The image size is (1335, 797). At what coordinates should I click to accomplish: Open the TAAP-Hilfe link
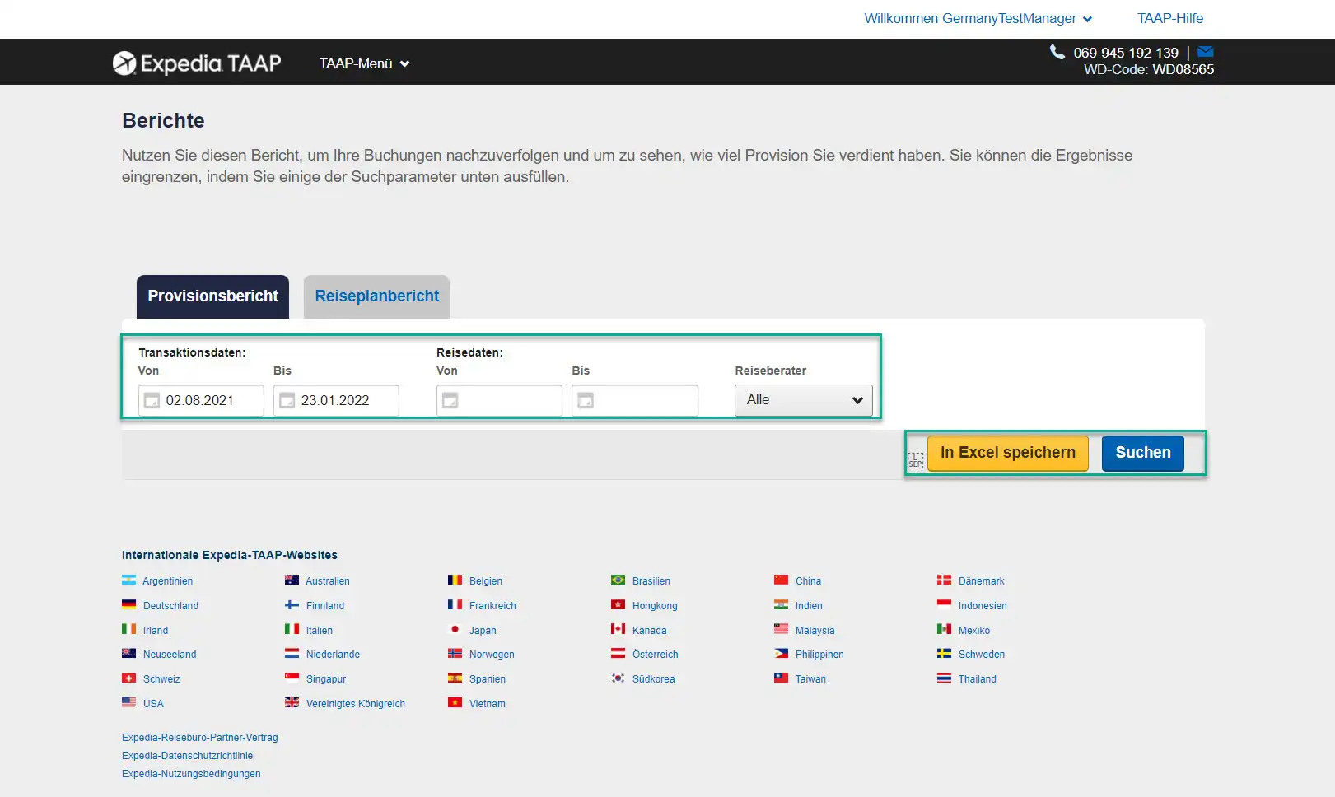click(1170, 18)
